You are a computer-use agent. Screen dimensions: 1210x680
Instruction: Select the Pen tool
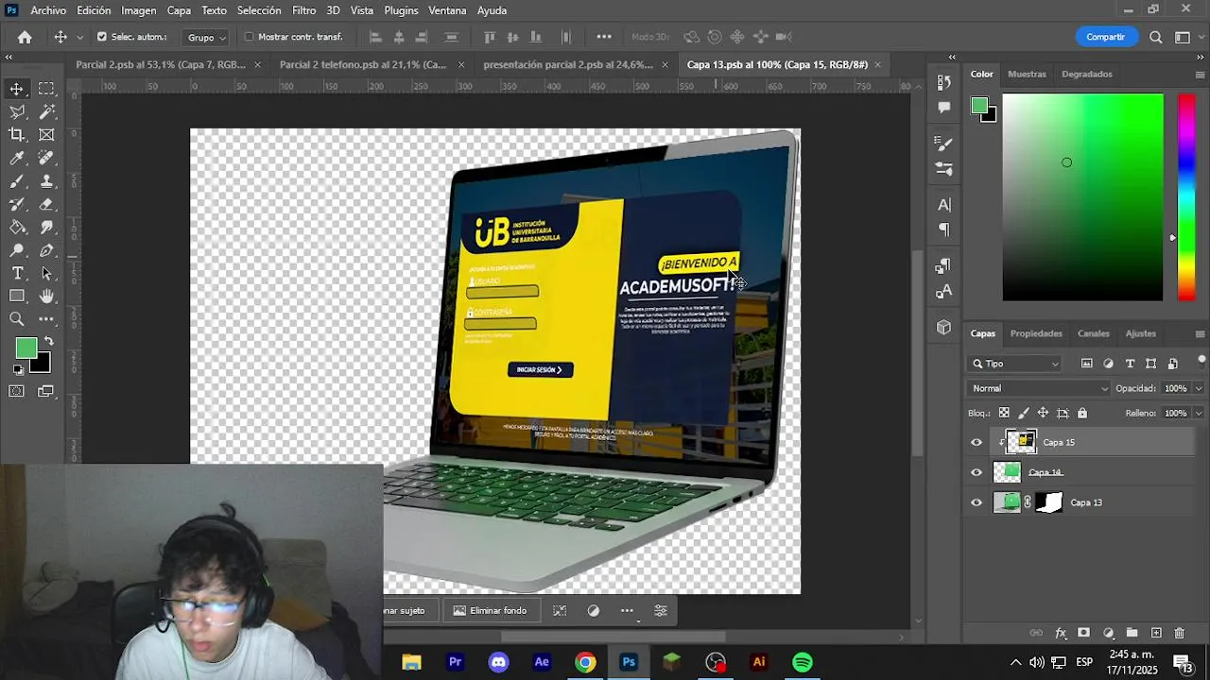(46, 250)
